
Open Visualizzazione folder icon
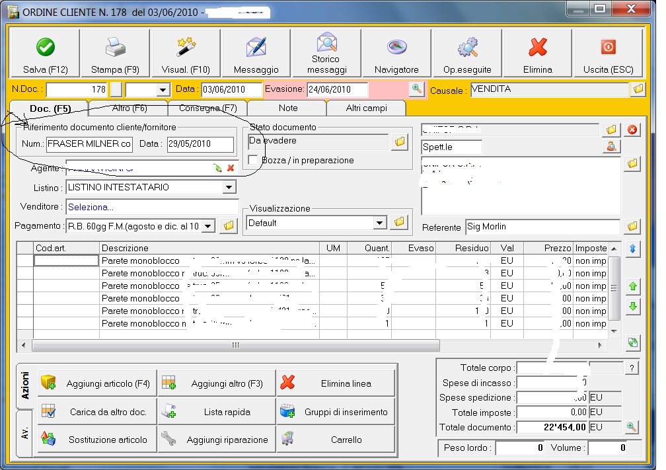(x=399, y=222)
